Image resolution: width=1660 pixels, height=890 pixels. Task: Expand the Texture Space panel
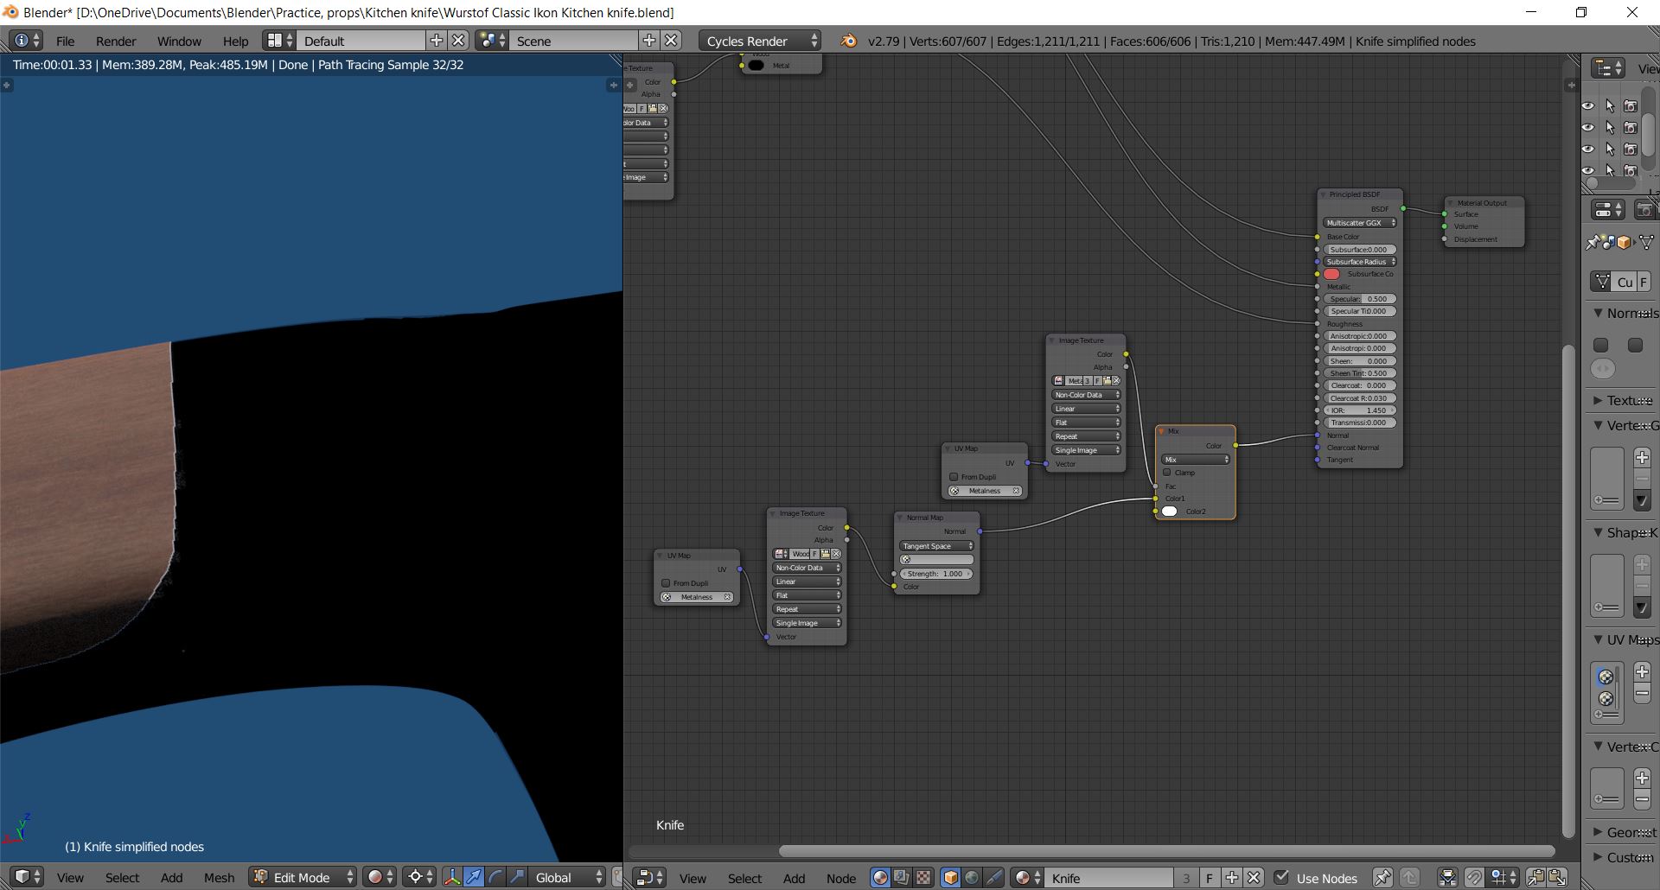(x=1599, y=400)
